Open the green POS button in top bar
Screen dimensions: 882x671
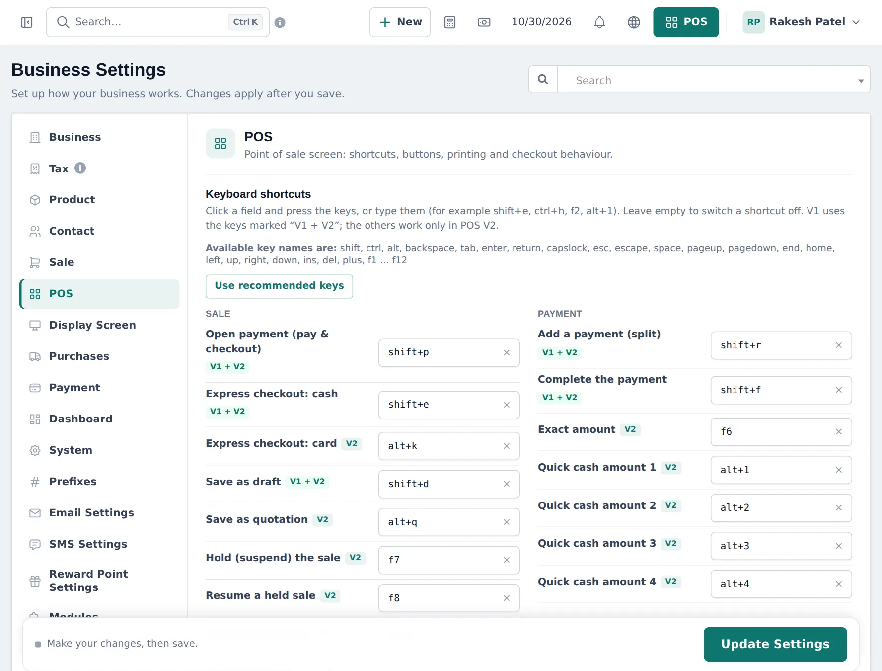[x=686, y=22]
